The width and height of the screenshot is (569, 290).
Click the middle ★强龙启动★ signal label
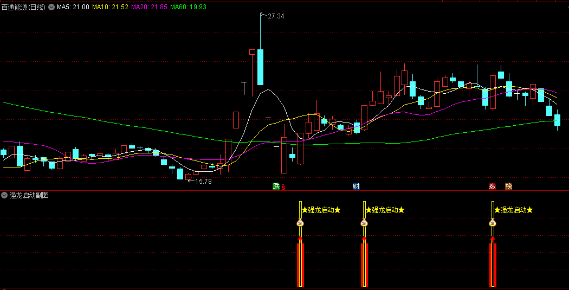(385, 210)
